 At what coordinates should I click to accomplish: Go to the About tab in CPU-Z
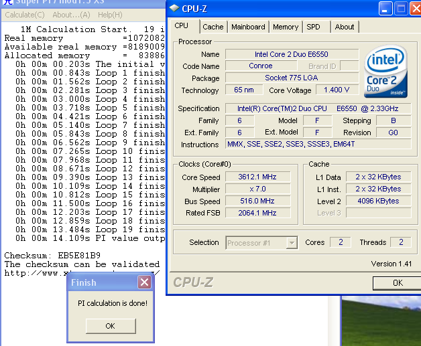click(345, 27)
